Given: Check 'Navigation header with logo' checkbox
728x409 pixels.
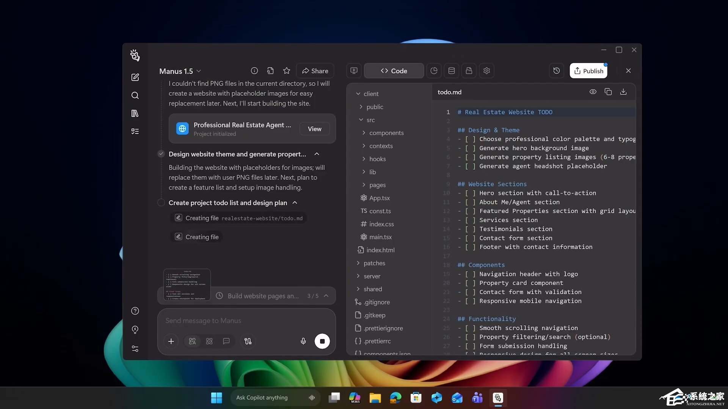Looking at the screenshot, I should 470,274.
